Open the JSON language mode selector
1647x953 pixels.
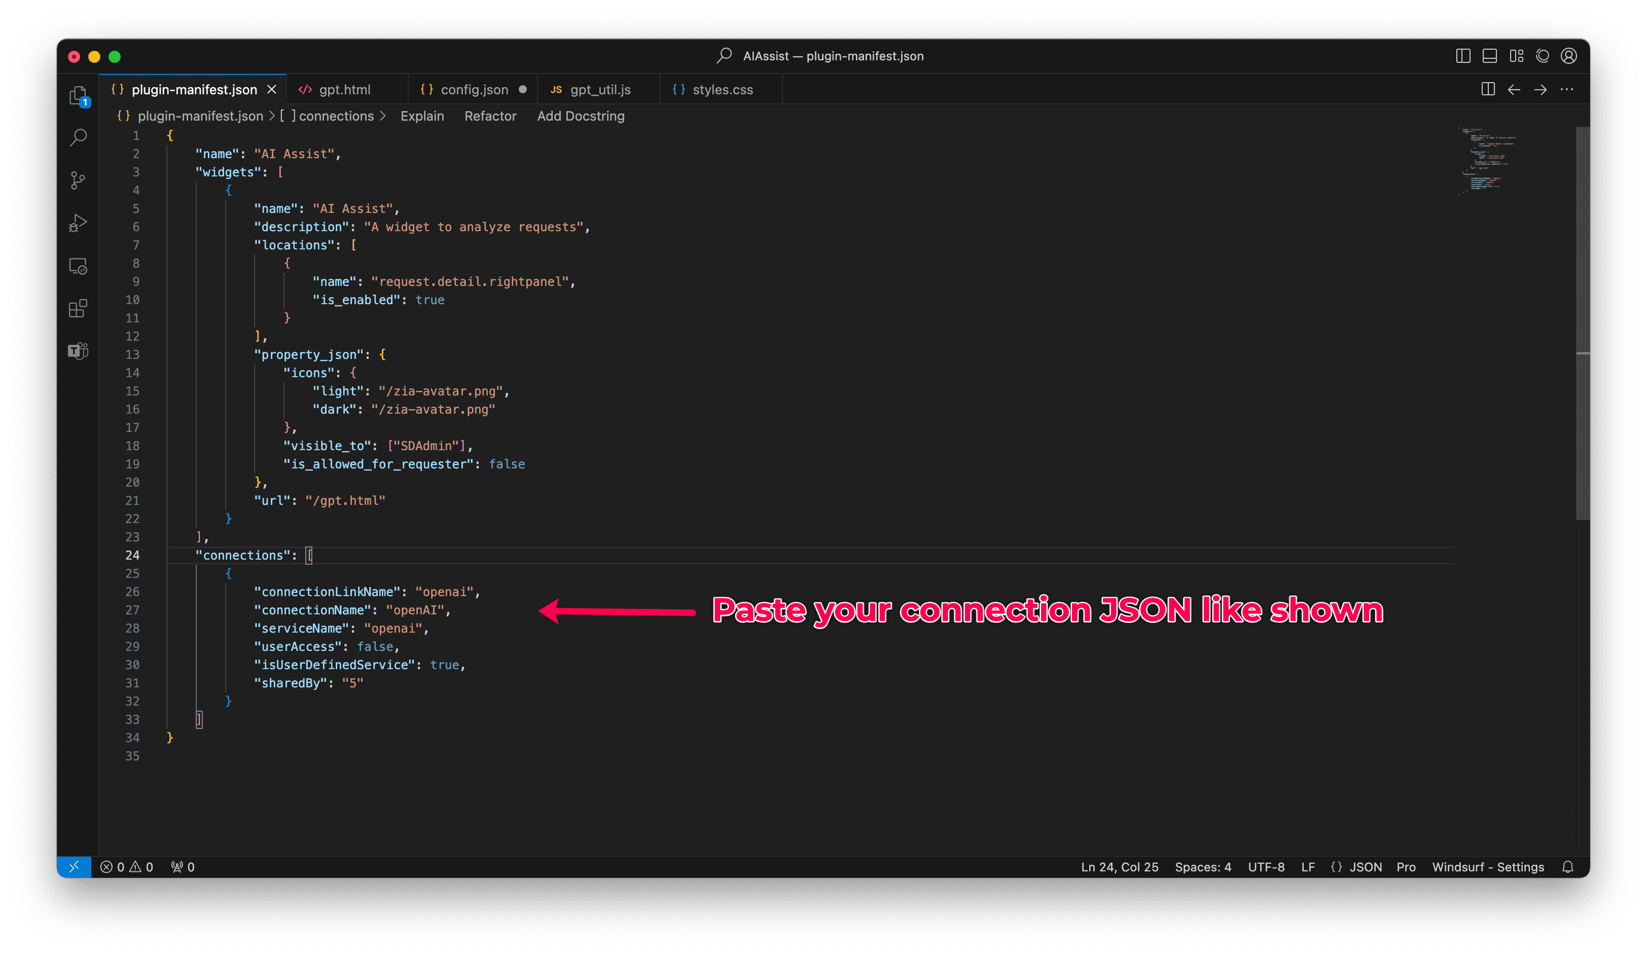(x=1365, y=867)
